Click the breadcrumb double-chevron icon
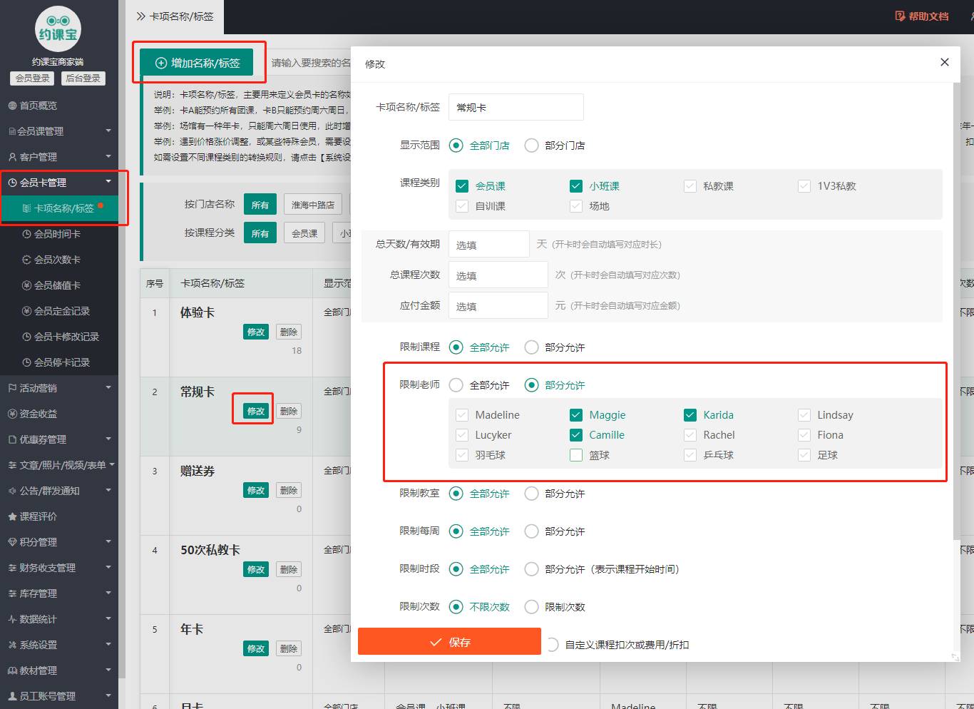The height and width of the screenshot is (709, 974). 140,16
